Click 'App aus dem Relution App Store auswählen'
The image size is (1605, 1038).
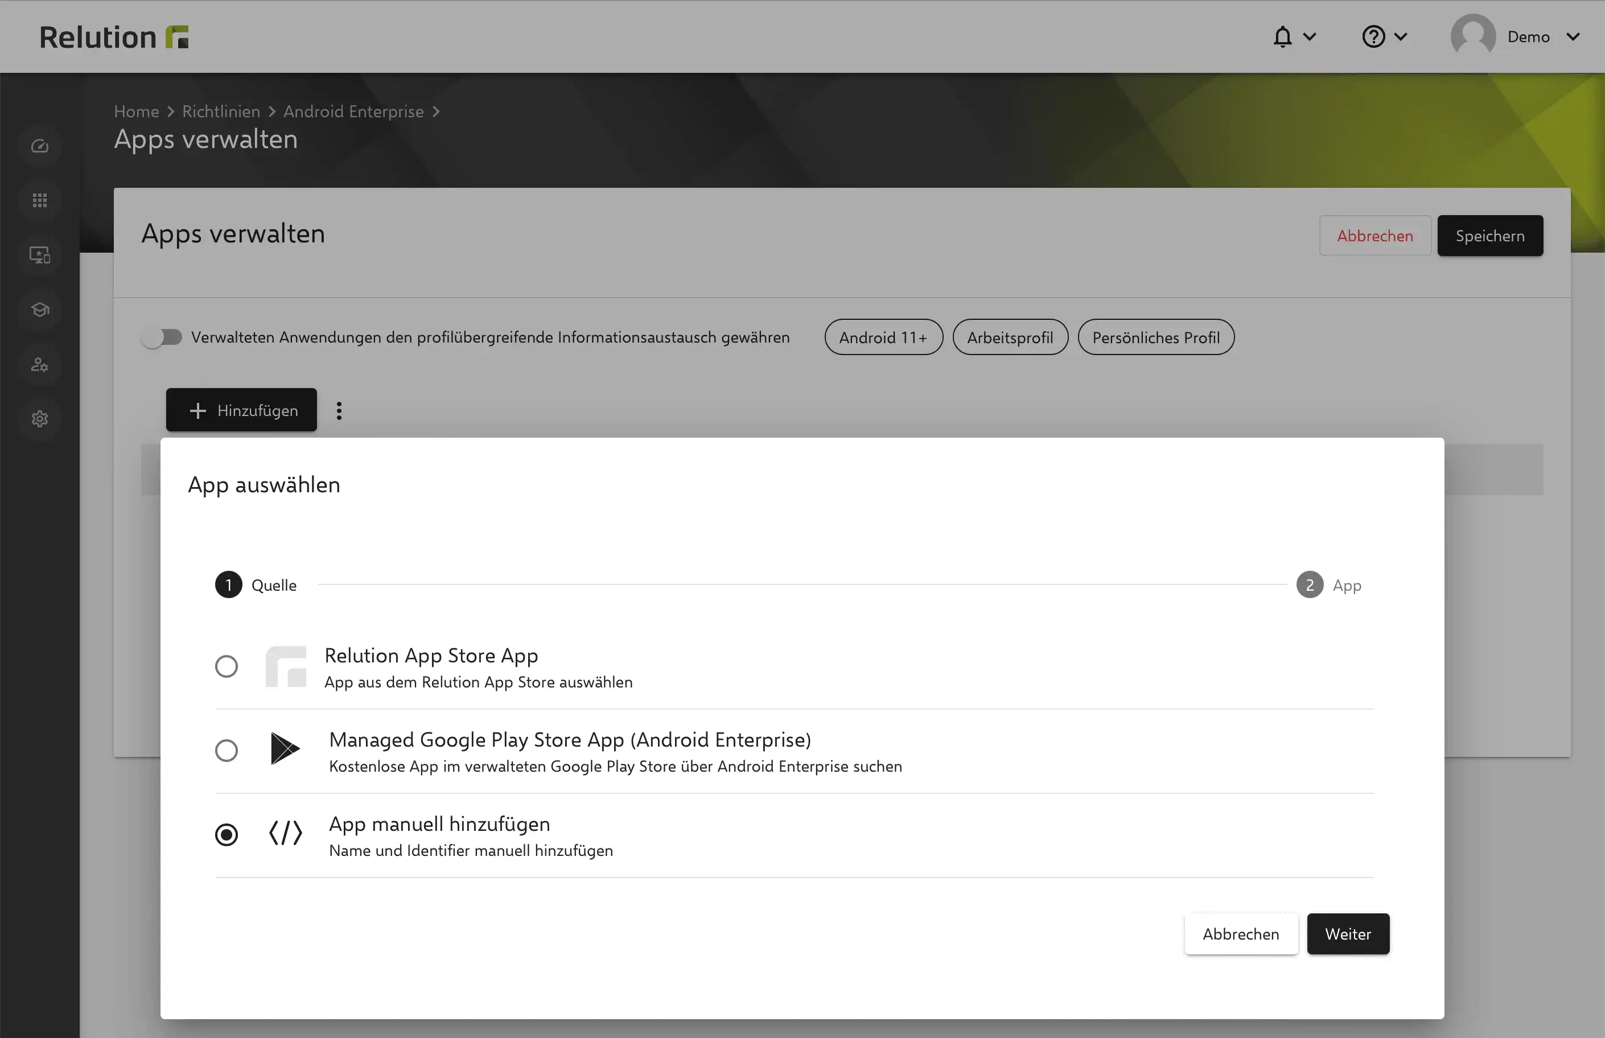(479, 682)
